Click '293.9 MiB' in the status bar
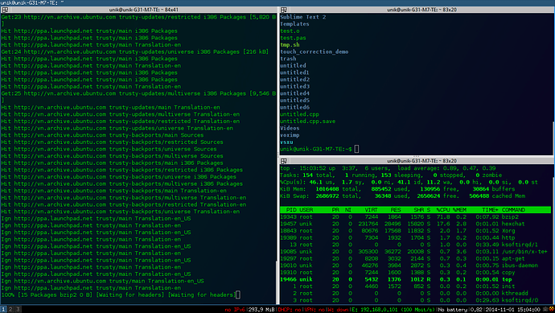Screen dimensions: 555x313 click(x=262, y=310)
